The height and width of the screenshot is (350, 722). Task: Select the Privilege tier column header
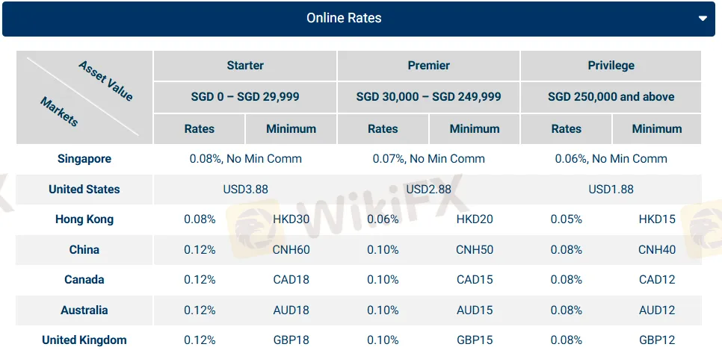611,66
